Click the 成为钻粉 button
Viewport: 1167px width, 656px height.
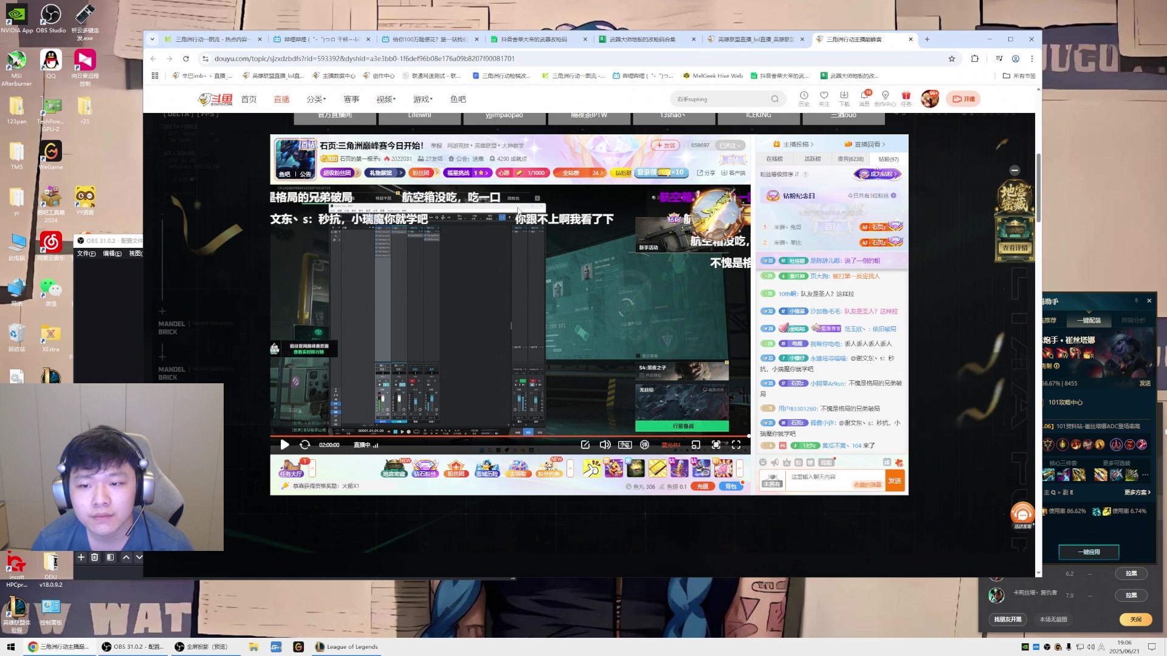878,174
